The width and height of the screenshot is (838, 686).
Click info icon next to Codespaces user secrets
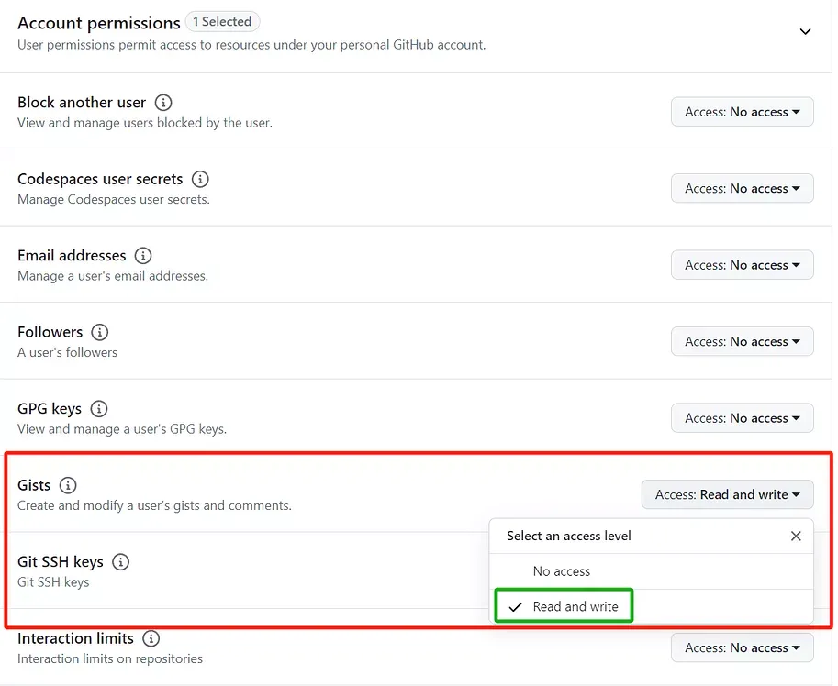[200, 179]
